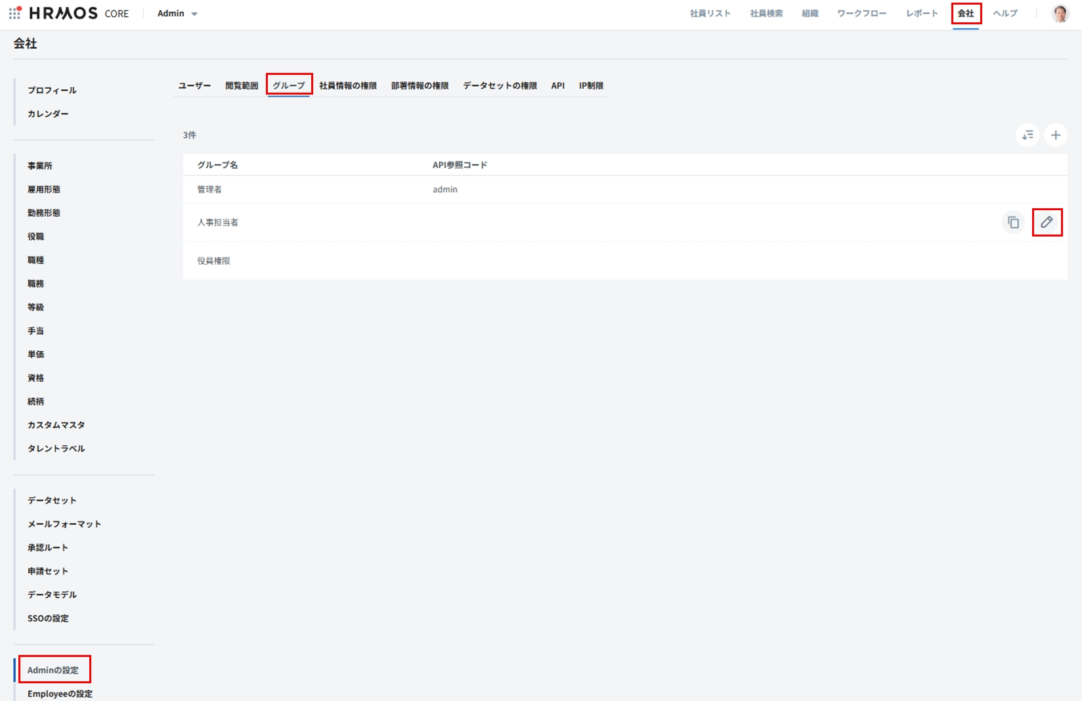The width and height of the screenshot is (1082, 701).
Task: Expand the Admin dropdown menu
Action: tap(177, 13)
